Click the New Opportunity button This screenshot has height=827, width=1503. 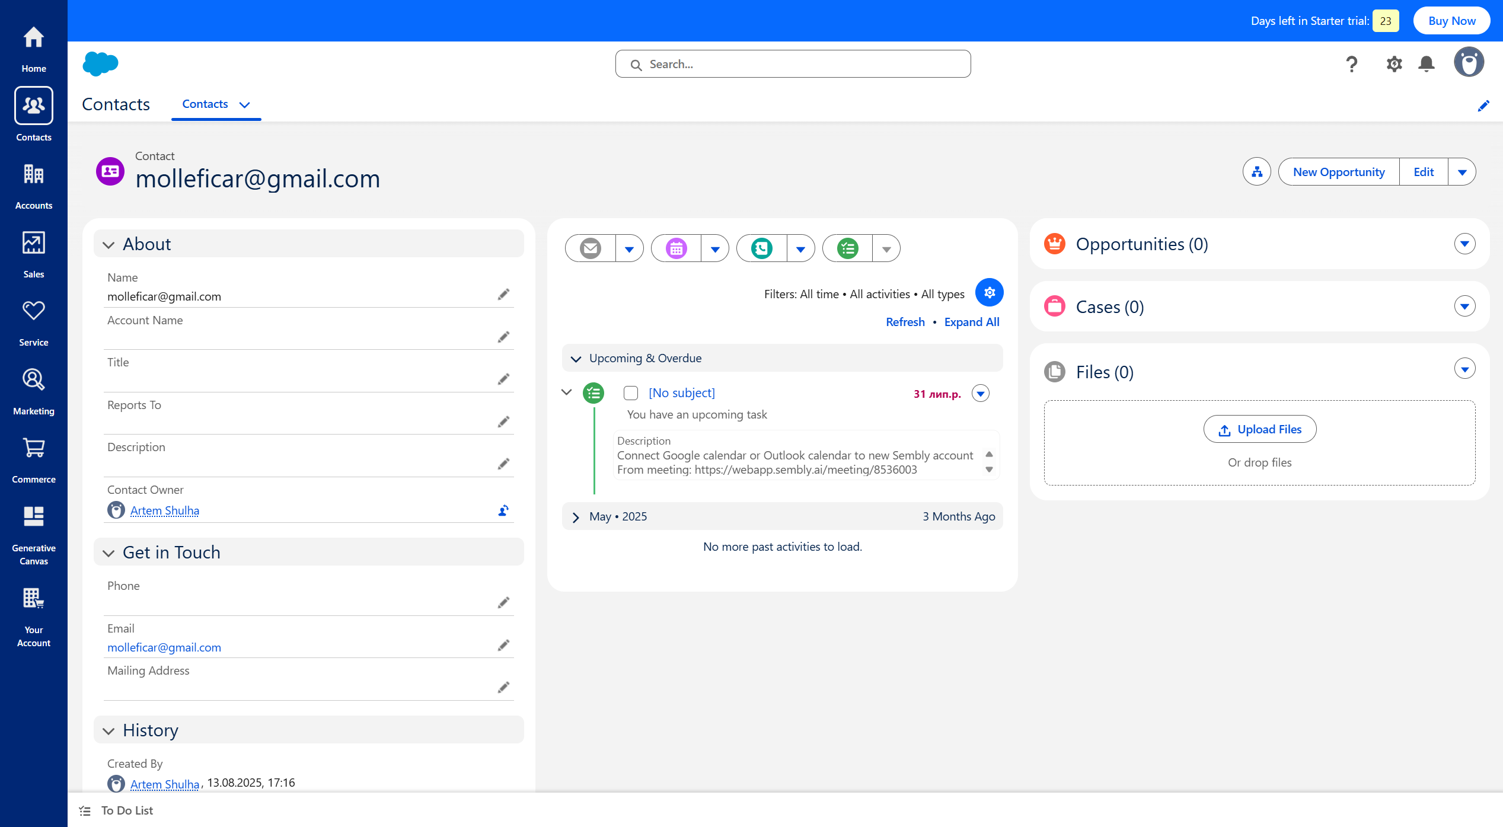click(1339, 172)
